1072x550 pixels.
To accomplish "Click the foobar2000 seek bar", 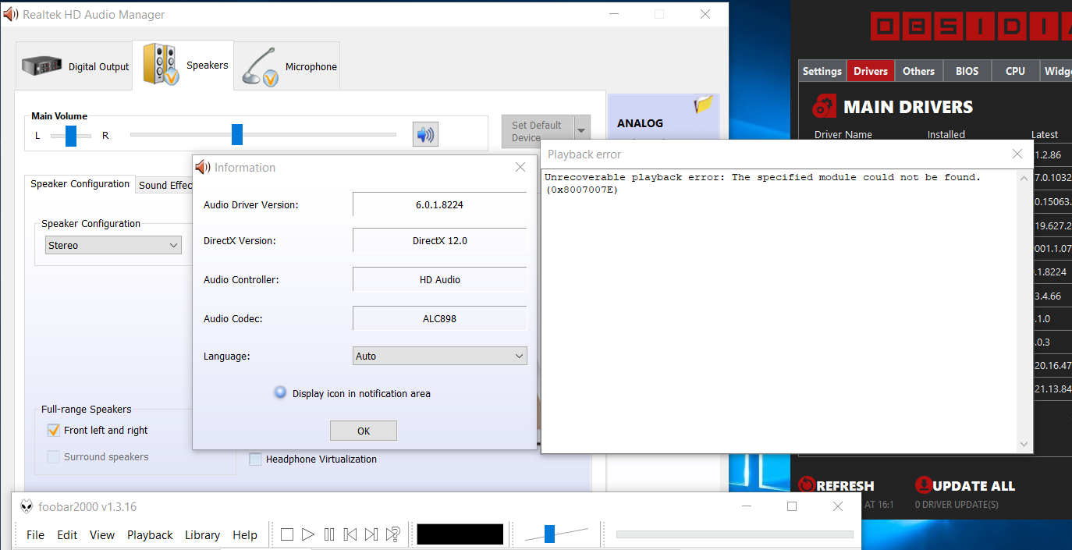I will (x=735, y=534).
